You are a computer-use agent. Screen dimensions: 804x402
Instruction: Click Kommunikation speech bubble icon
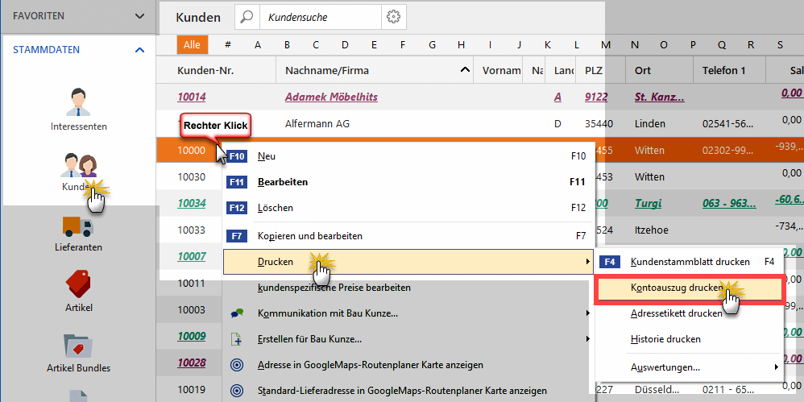[237, 313]
